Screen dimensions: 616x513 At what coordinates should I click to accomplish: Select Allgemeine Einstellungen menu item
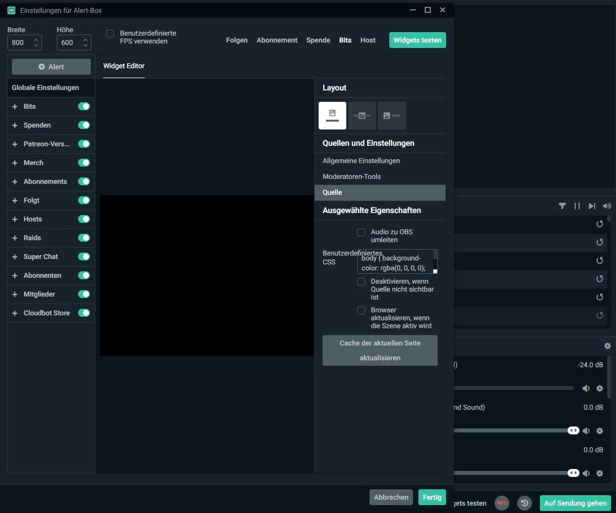click(361, 161)
